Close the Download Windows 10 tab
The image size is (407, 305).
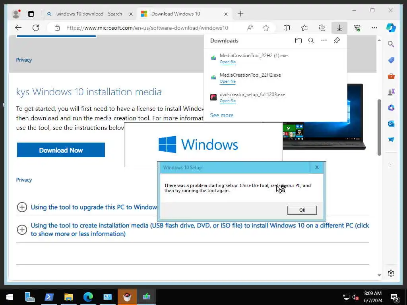click(226, 14)
